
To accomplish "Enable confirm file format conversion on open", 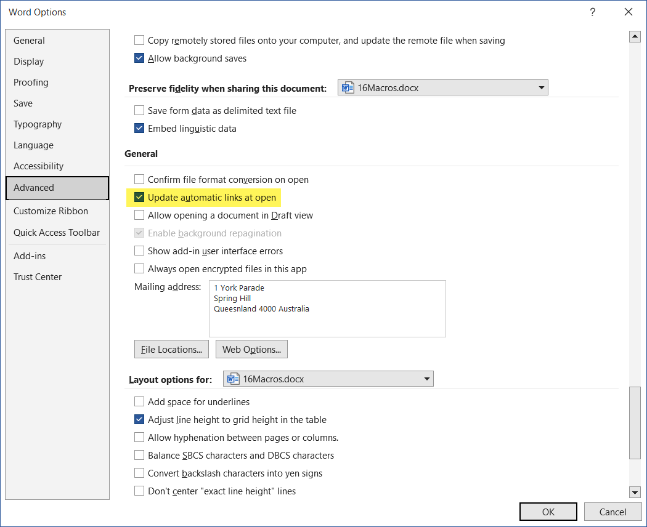I will point(139,179).
